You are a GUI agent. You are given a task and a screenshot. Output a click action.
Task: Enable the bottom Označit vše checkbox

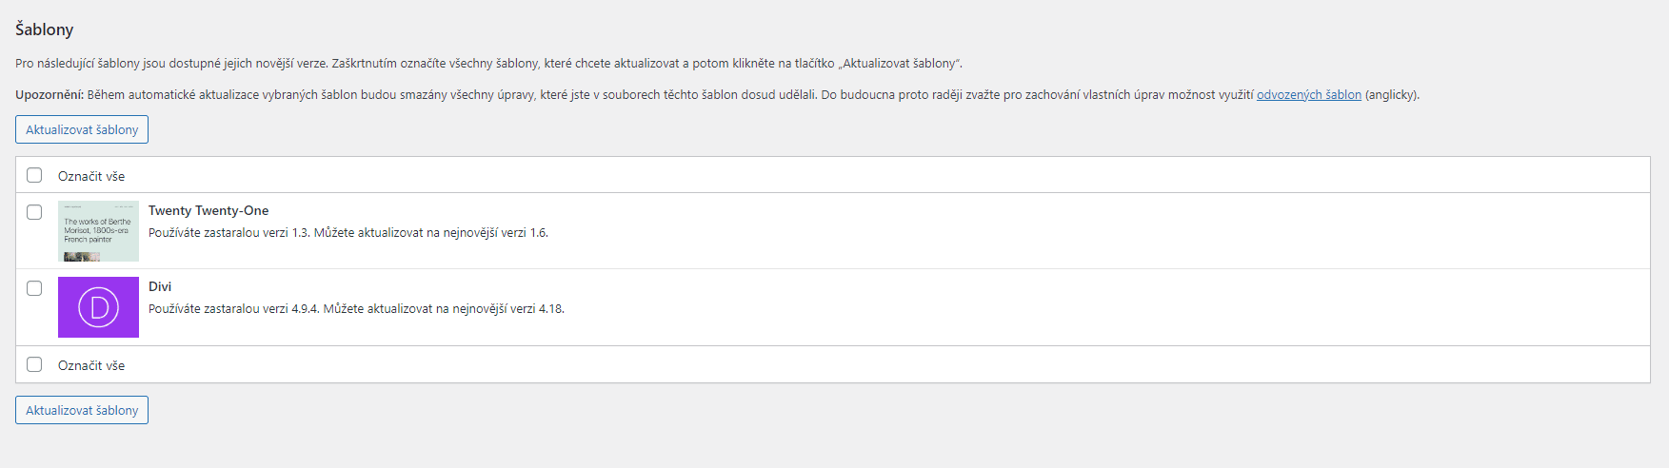click(34, 364)
